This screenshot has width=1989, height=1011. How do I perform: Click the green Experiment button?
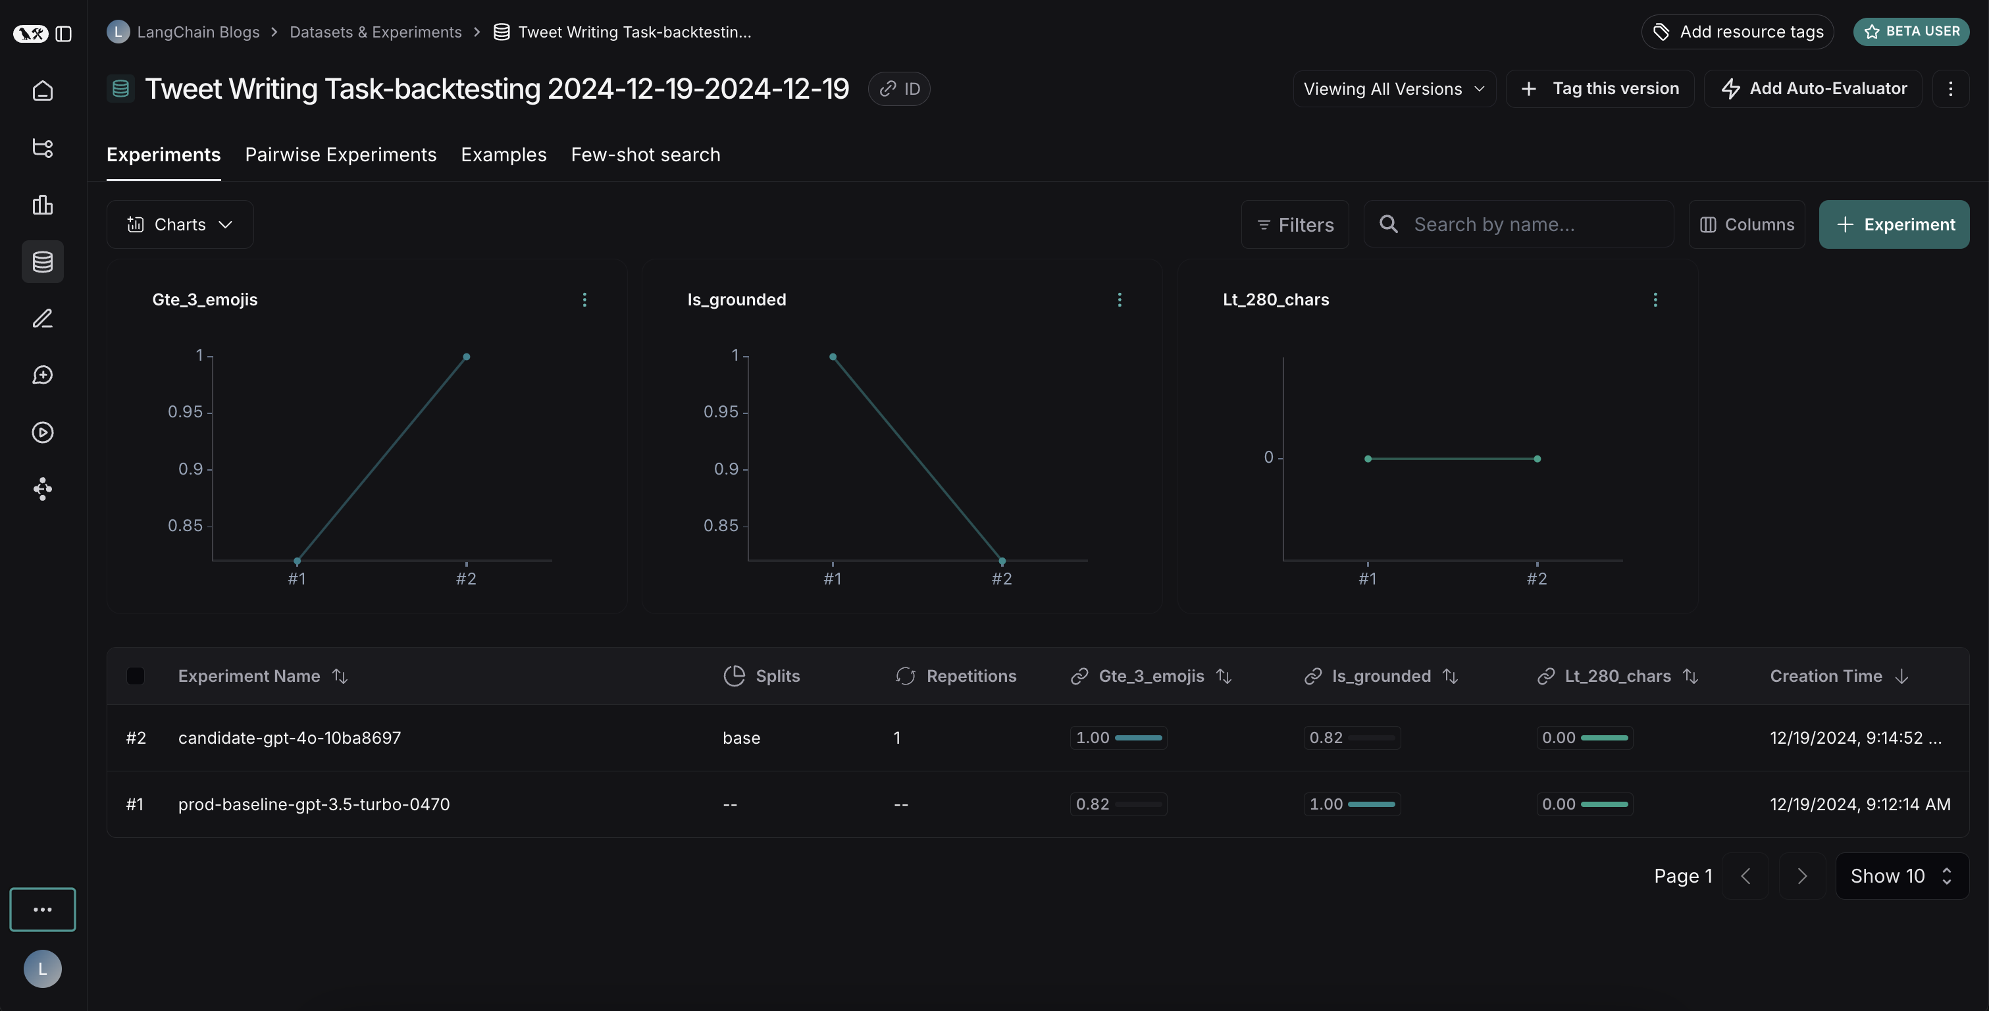point(1894,224)
